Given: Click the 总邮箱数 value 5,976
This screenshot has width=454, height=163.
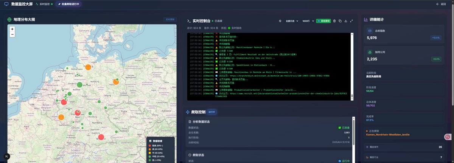Looking at the screenshot, I should [x=372, y=38].
